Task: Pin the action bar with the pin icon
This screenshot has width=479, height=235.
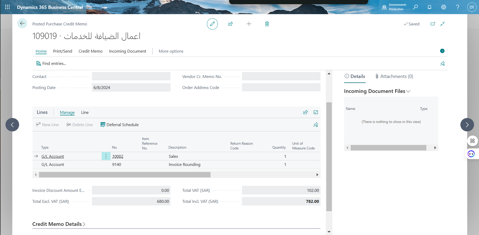Action: pyautogui.click(x=442, y=64)
